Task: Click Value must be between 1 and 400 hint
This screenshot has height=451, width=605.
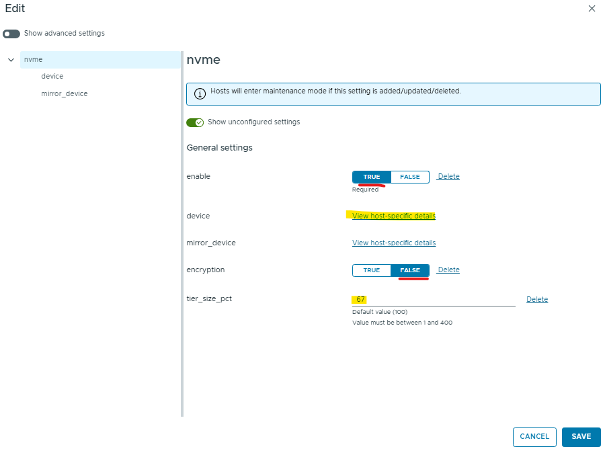Action: pyautogui.click(x=402, y=323)
